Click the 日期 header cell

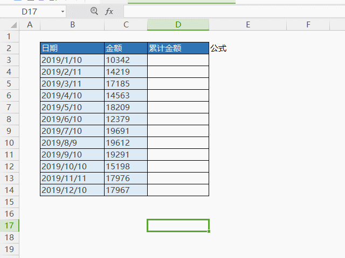click(72, 48)
